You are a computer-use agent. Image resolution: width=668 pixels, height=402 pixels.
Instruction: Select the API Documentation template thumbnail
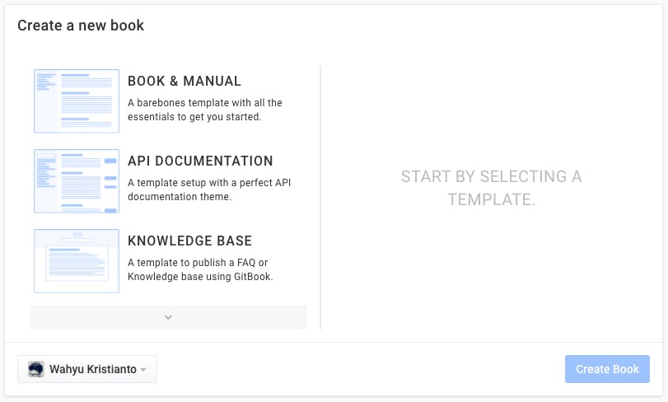77,181
